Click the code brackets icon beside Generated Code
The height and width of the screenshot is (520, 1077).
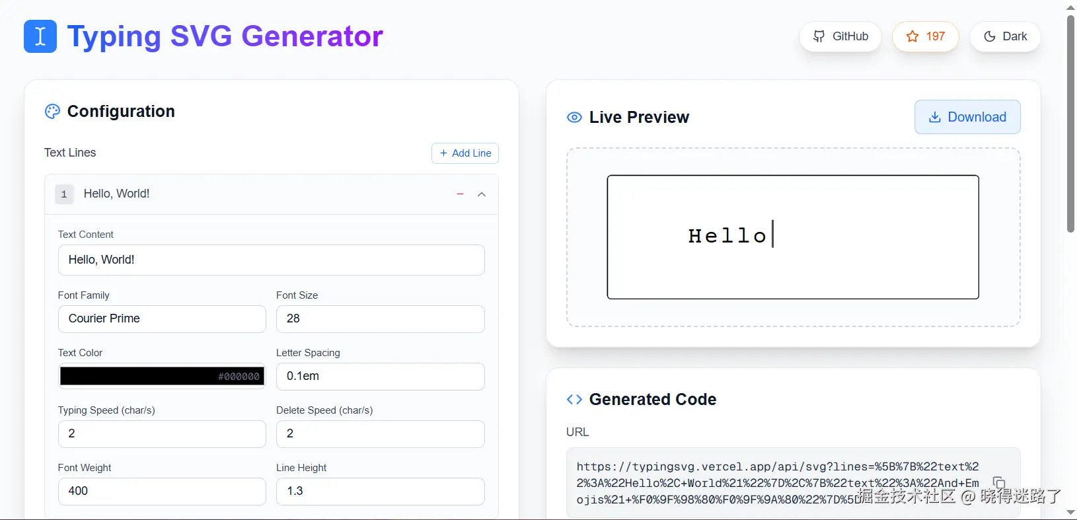[574, 400]
